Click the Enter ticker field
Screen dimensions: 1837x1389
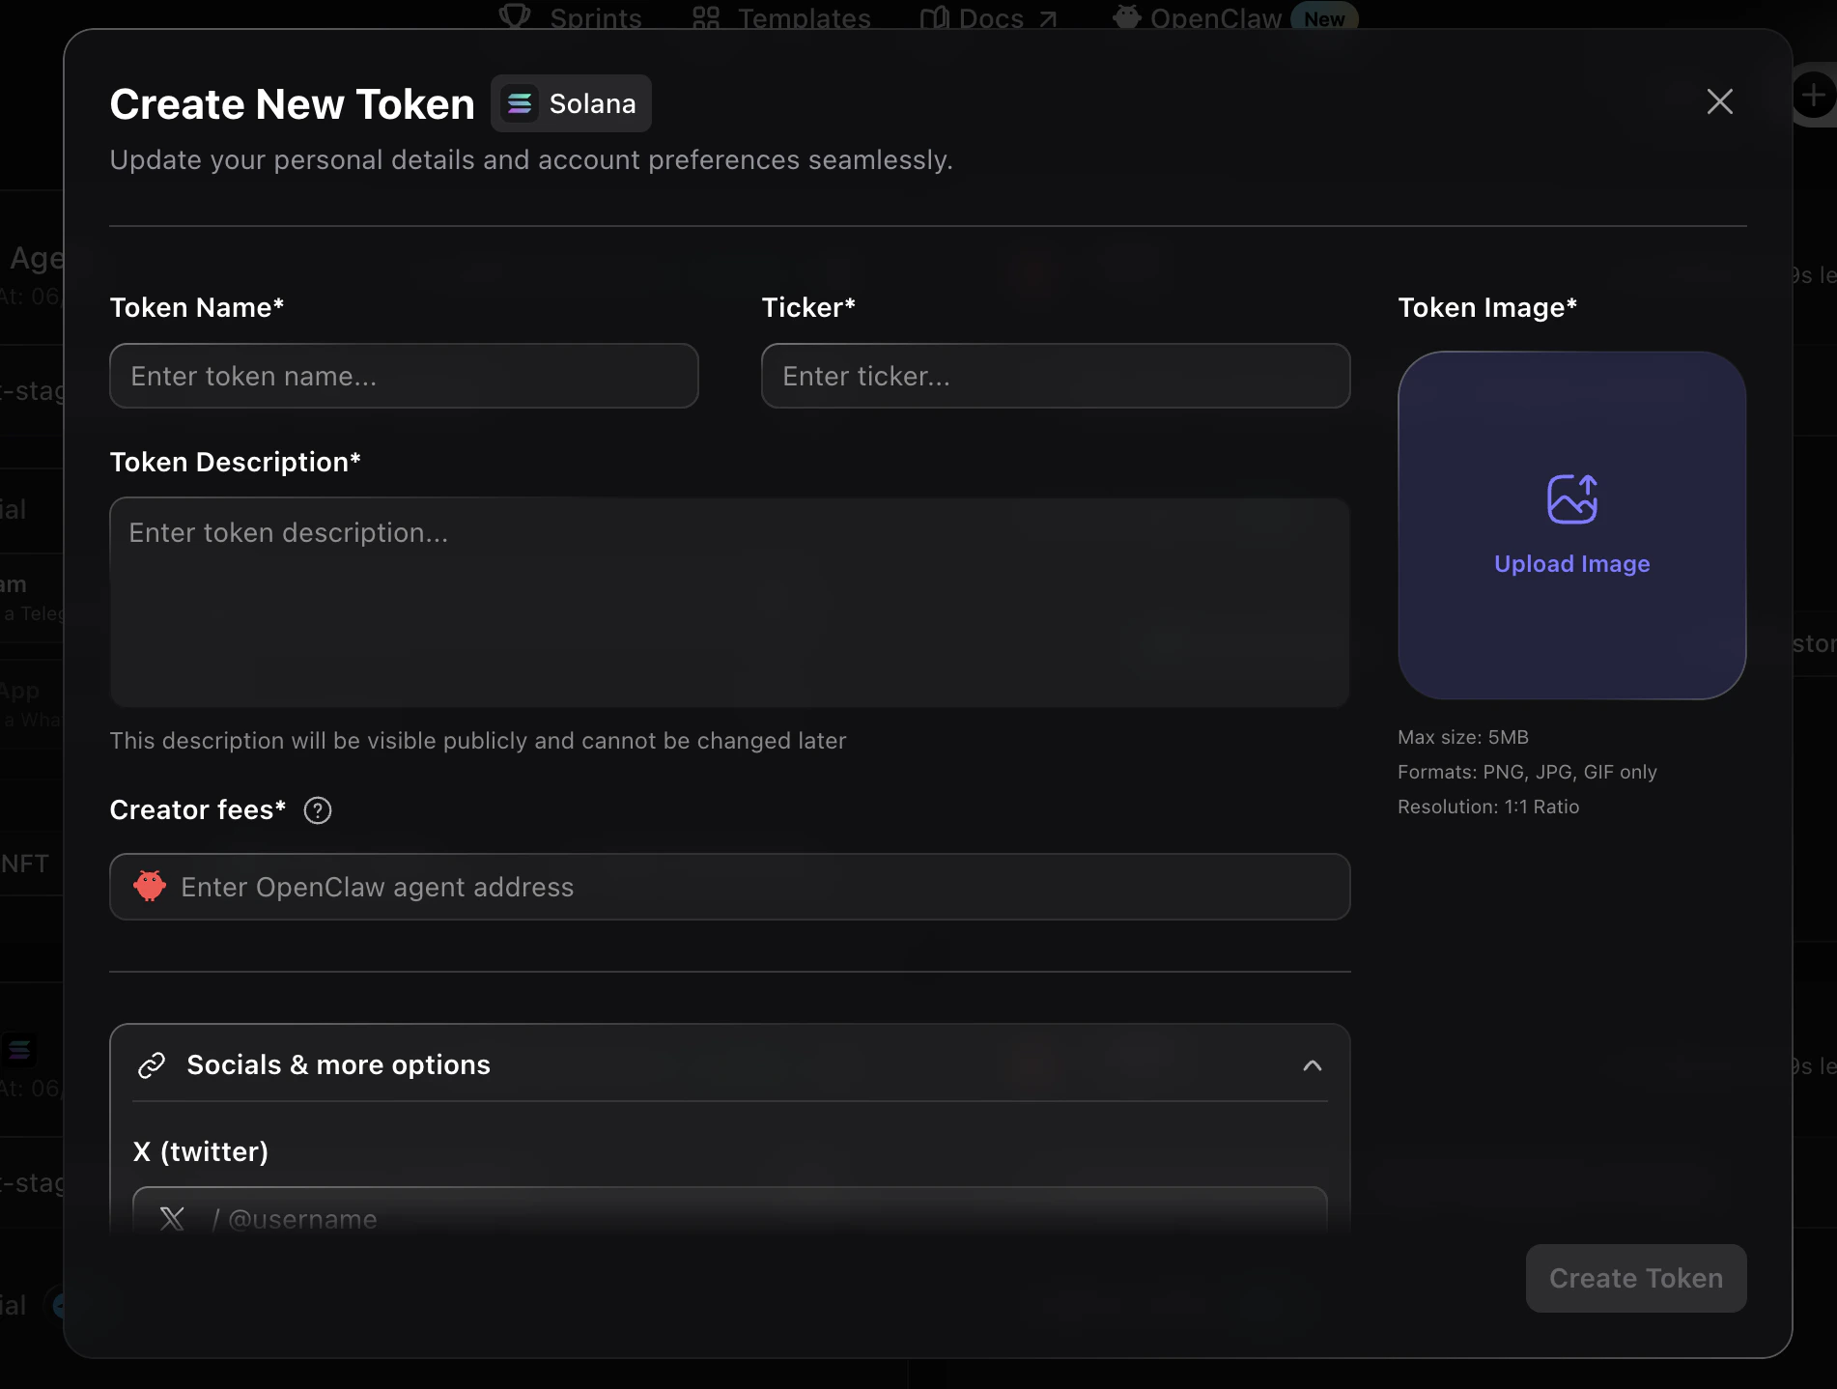click(1055, 376)
